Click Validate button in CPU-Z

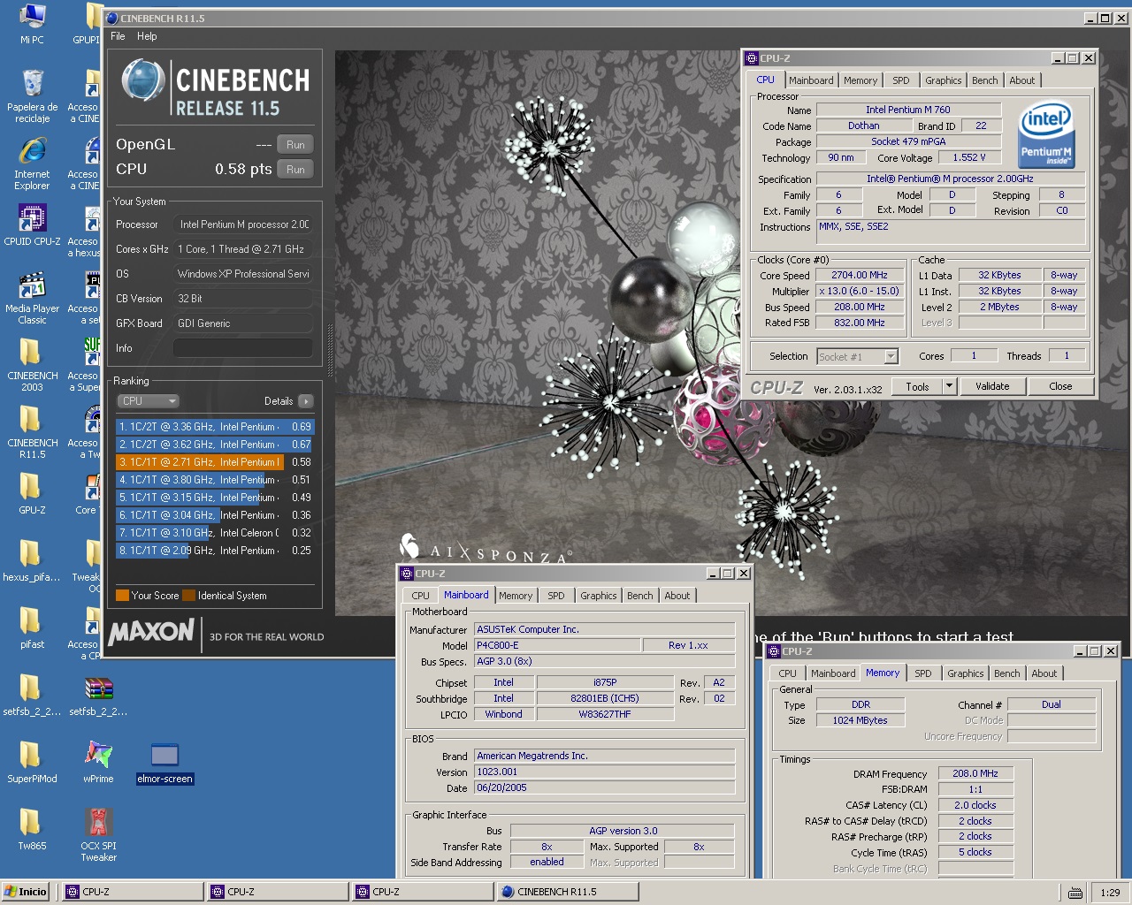[992, 386]
